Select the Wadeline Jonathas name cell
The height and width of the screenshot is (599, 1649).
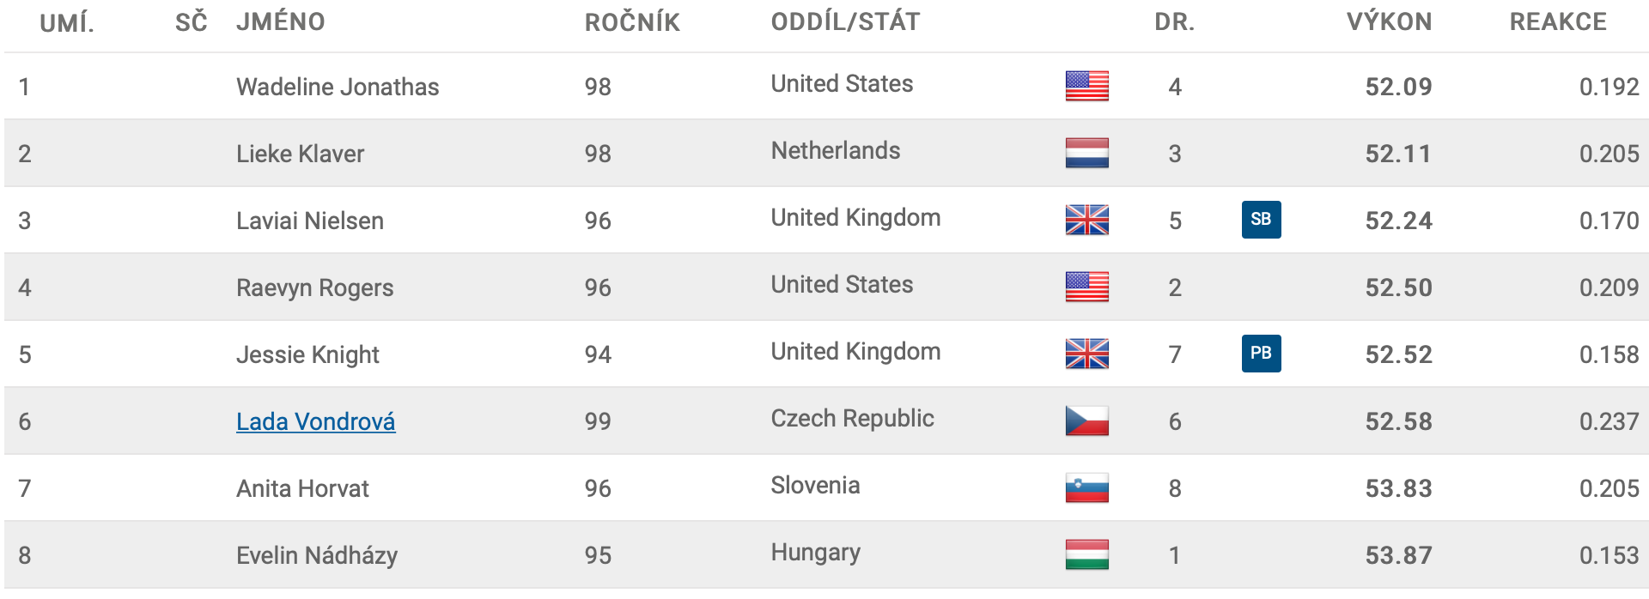[338, 87]
